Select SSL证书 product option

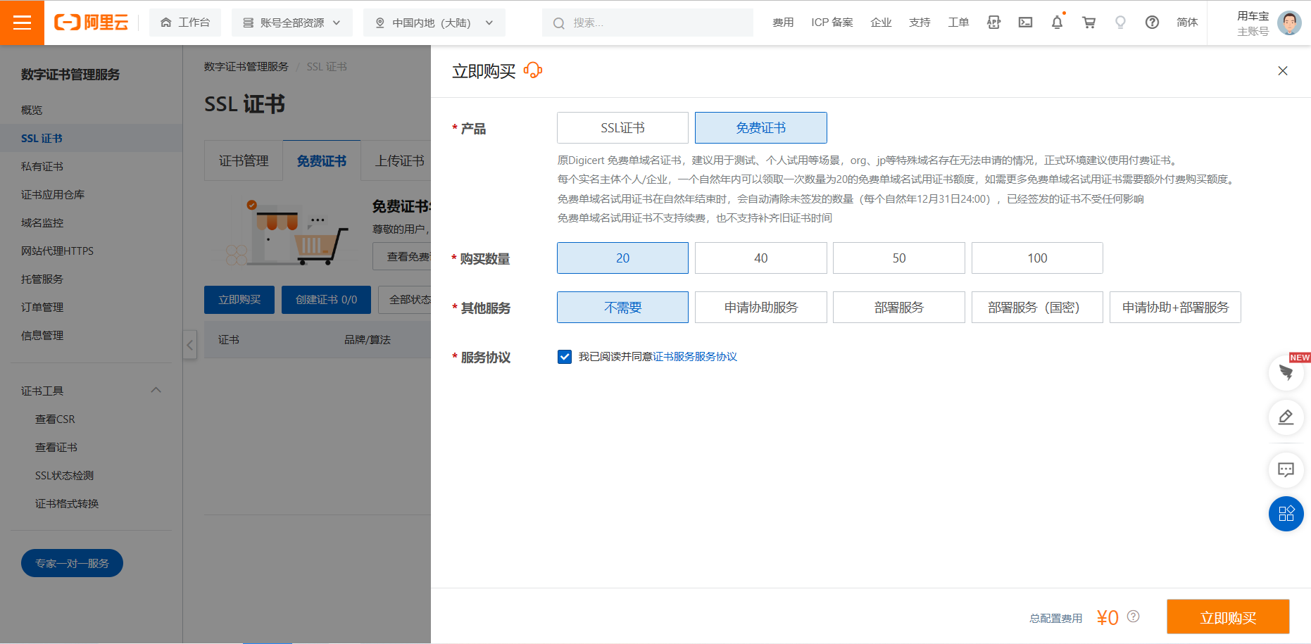[x=622, y=128]
